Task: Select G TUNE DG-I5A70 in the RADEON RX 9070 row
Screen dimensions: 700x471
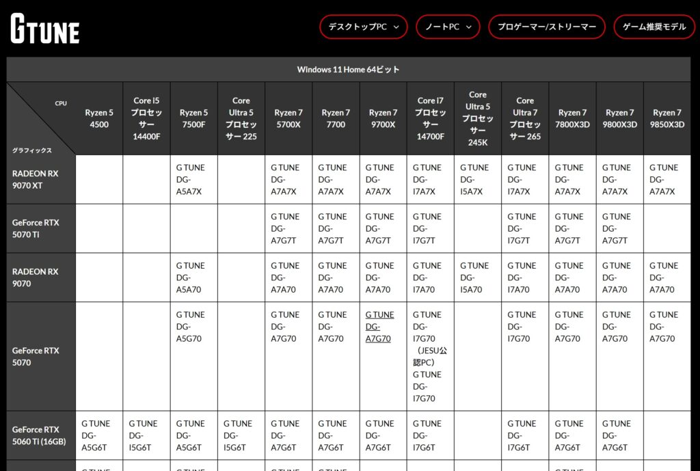Action: [x=477, y=277]
